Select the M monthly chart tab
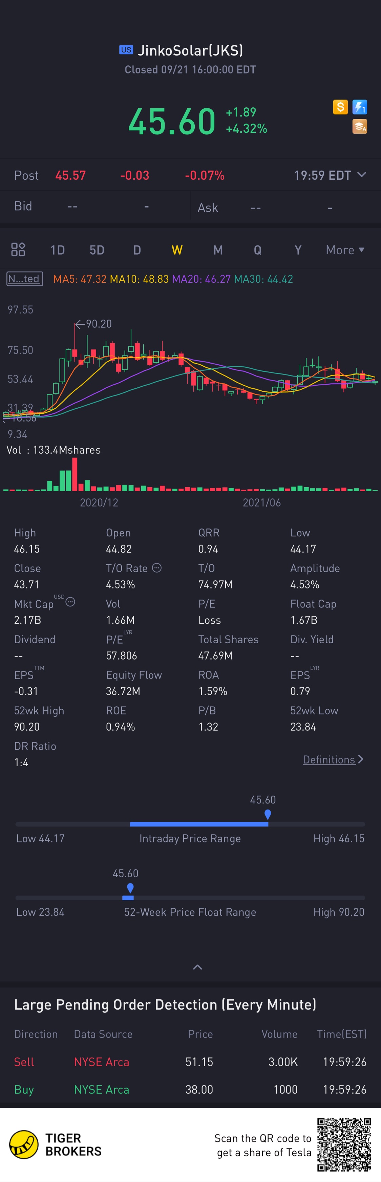The image size is (381, 1182). tap(217, 250)
